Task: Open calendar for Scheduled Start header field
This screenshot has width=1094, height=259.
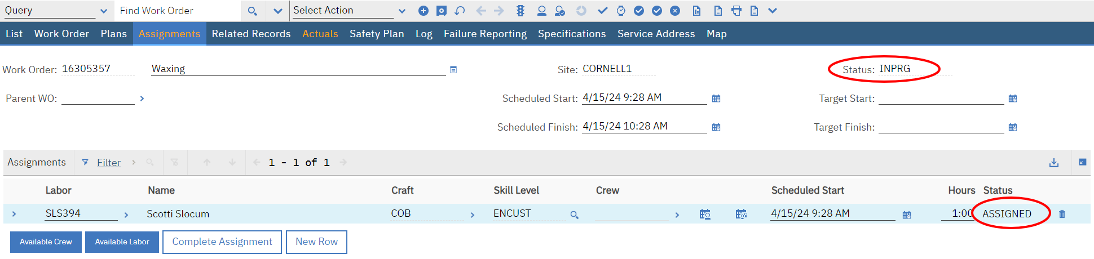Action: [716, 99]
